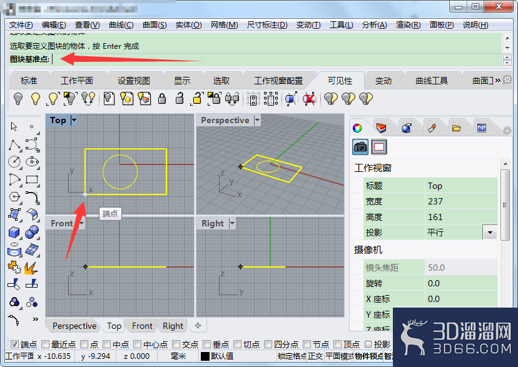The width and height of the screenshot is (518, 367).
Task: Click the red X delete-hidden icon
Action: tap(309, 99)
